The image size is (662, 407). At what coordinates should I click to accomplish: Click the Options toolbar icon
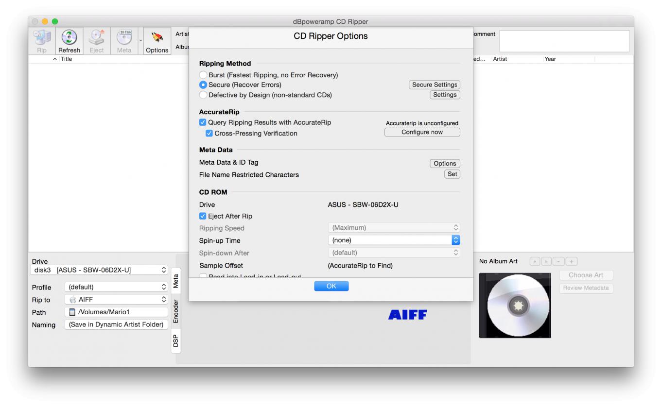coord(157,39)
